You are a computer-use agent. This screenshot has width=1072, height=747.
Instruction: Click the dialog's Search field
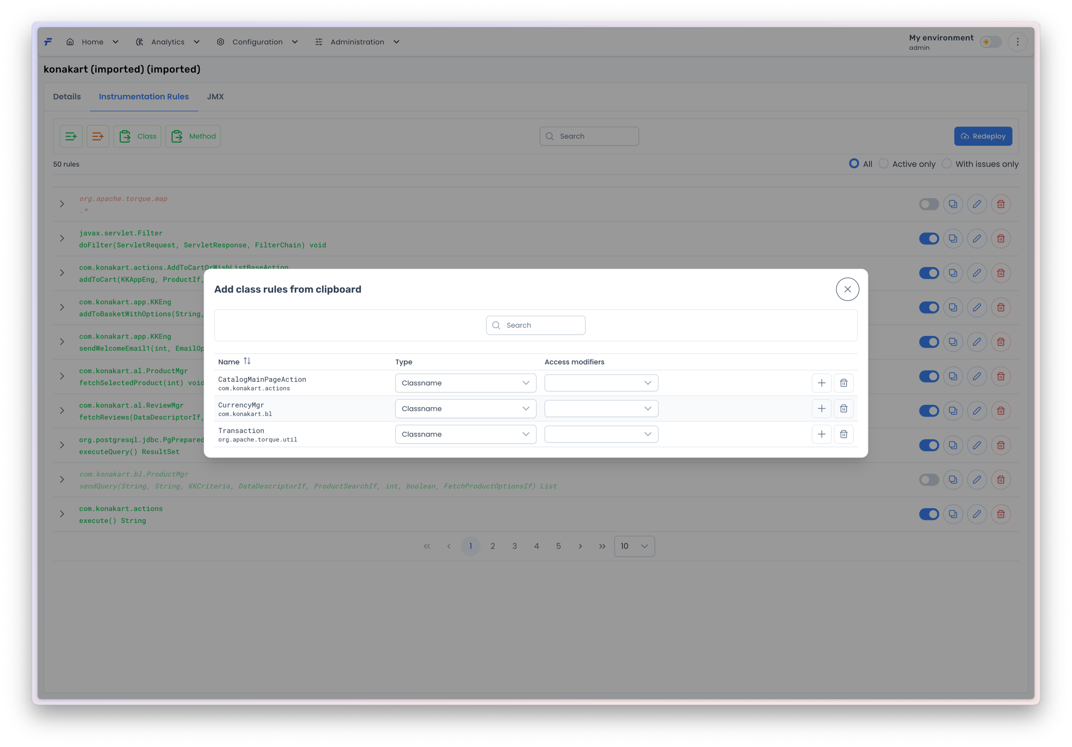(x=536, y=325)
